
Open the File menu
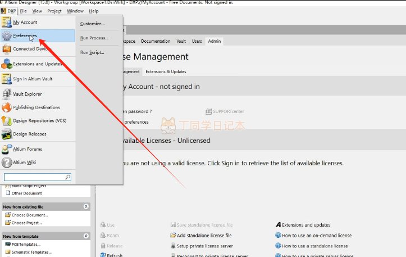tap(23, 11)
